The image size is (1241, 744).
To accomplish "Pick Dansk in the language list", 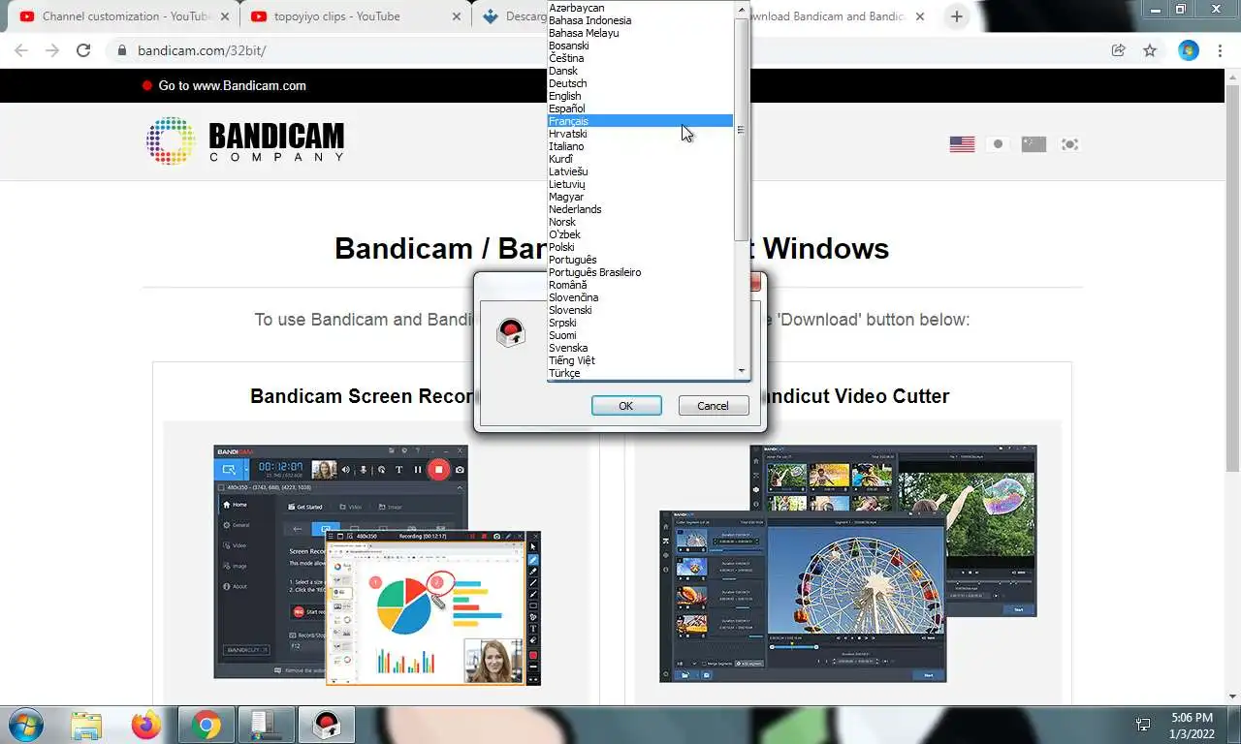I will point(640,71).
